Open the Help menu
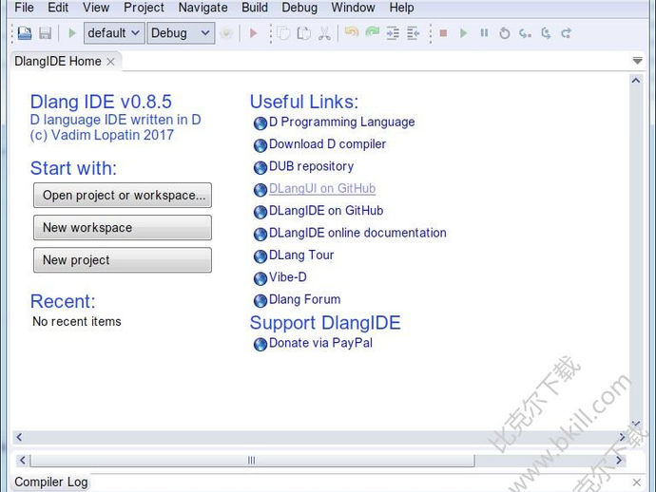Screen dimensions: 656x492 coord(401,8)
